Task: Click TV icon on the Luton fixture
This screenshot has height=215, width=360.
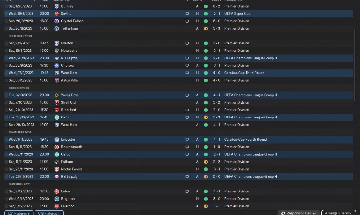Action: (187, 191)
